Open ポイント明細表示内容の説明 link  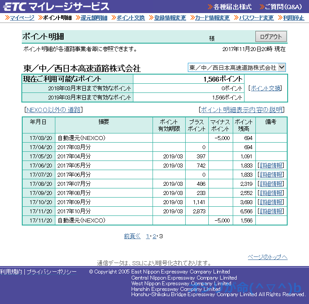(241, 110)
